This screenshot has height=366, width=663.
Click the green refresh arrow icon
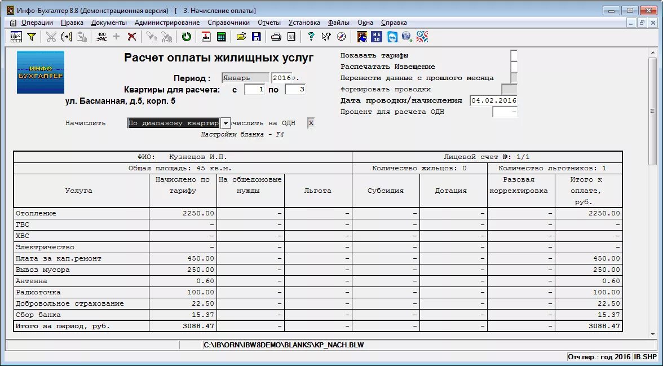point(187,37)
